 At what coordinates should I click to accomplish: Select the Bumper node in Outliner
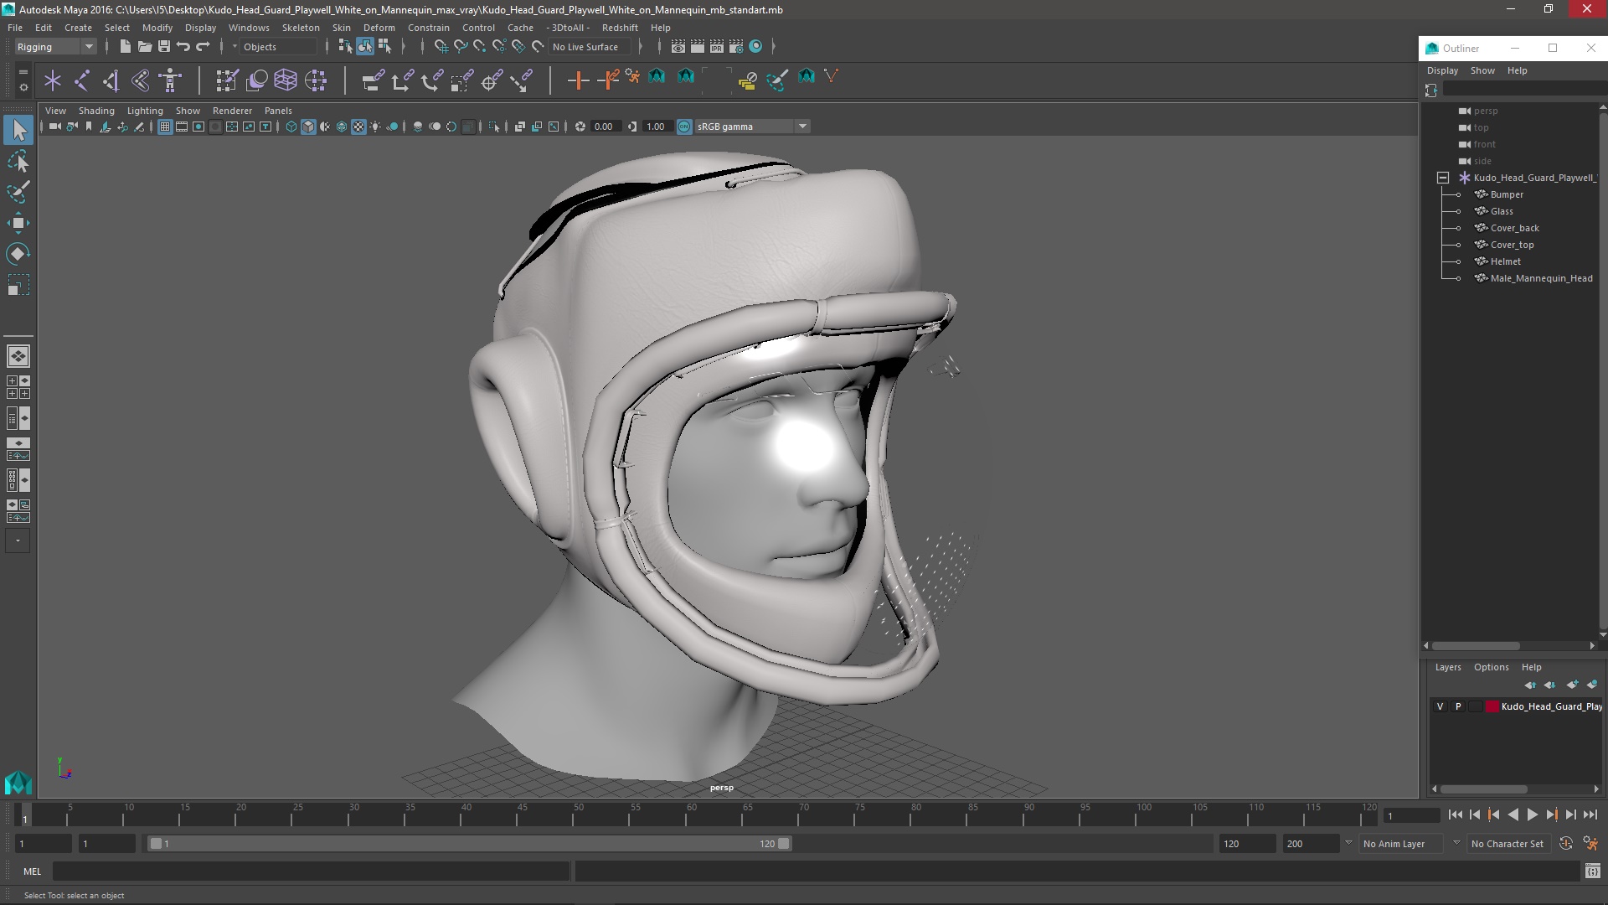click(x=1507, y=194)
